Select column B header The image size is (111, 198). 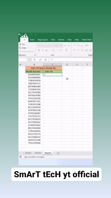click(34, 65)
